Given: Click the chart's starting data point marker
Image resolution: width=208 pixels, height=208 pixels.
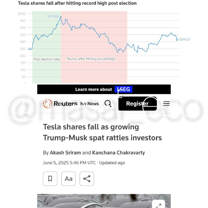Looking at the screenshot, I should click(x=29, y=49).
